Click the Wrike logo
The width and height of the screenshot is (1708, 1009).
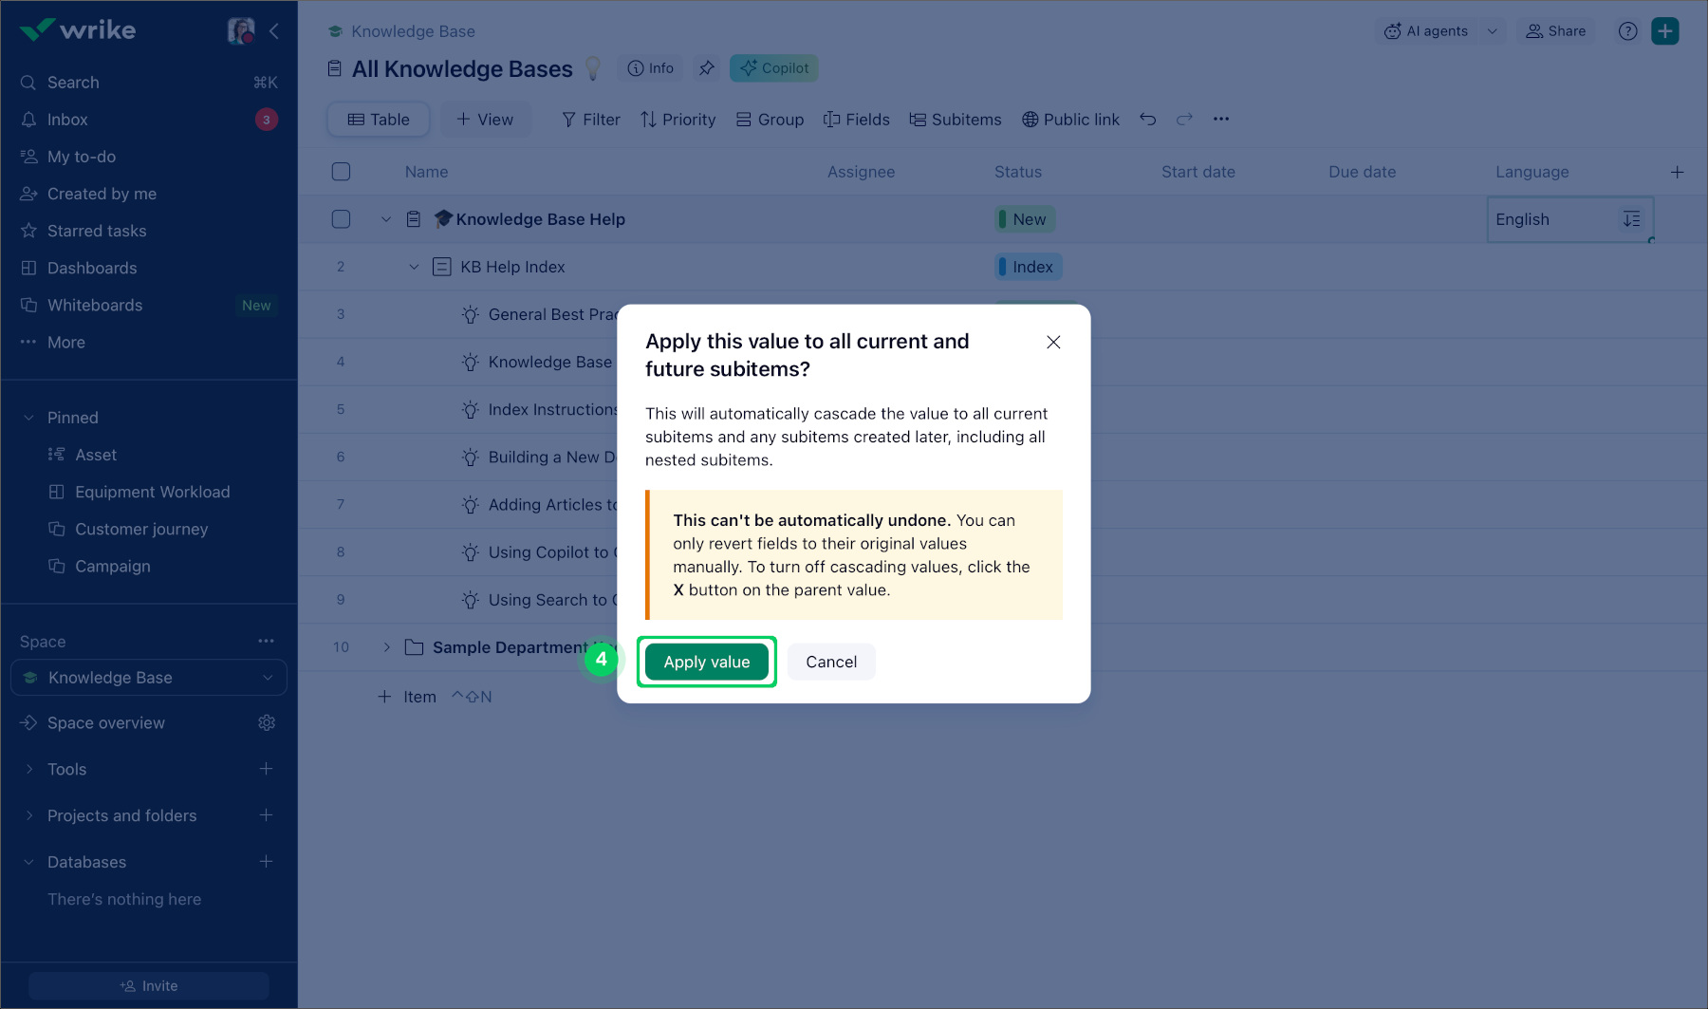(x=78, y=30)
